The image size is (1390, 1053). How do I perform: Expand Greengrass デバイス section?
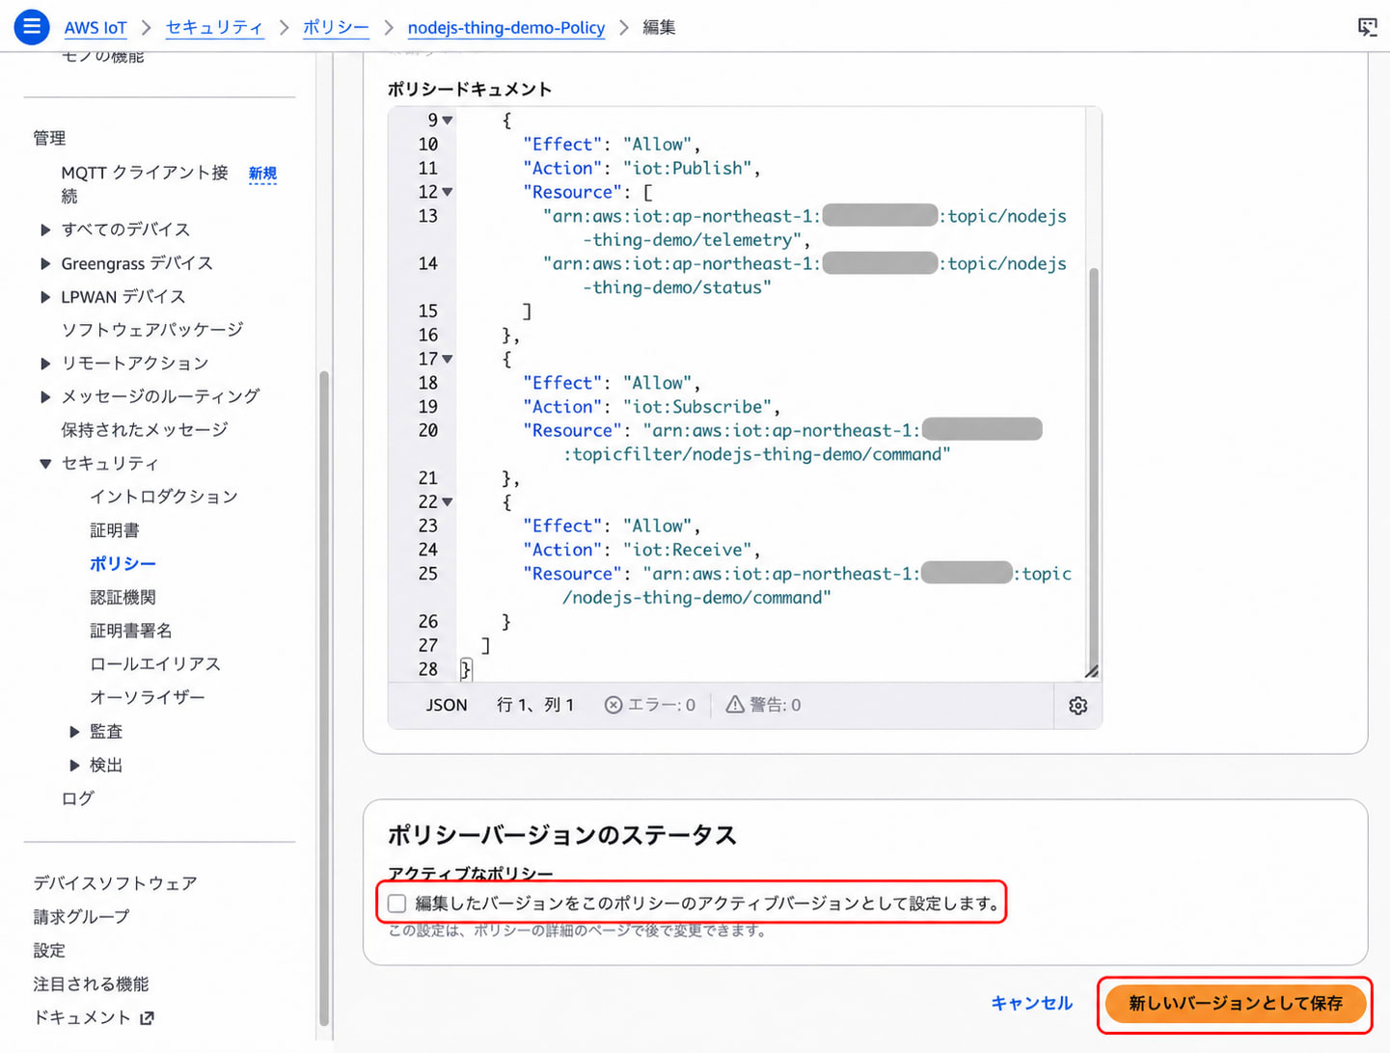45,263
